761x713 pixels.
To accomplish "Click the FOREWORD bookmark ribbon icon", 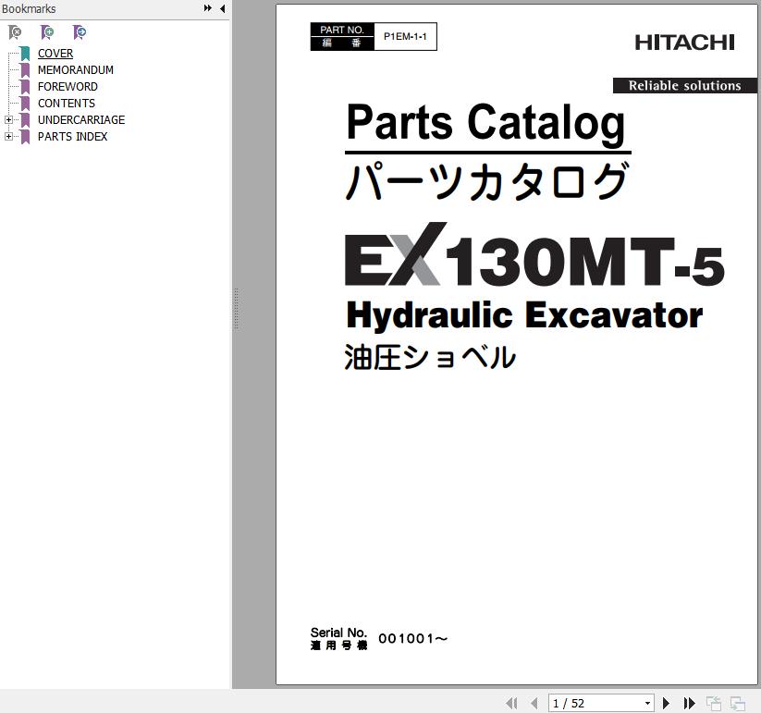I will tap(25, 86).
